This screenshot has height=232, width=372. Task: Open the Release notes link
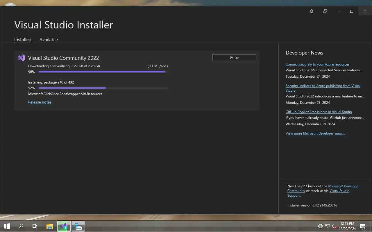[x=40, y=102]
